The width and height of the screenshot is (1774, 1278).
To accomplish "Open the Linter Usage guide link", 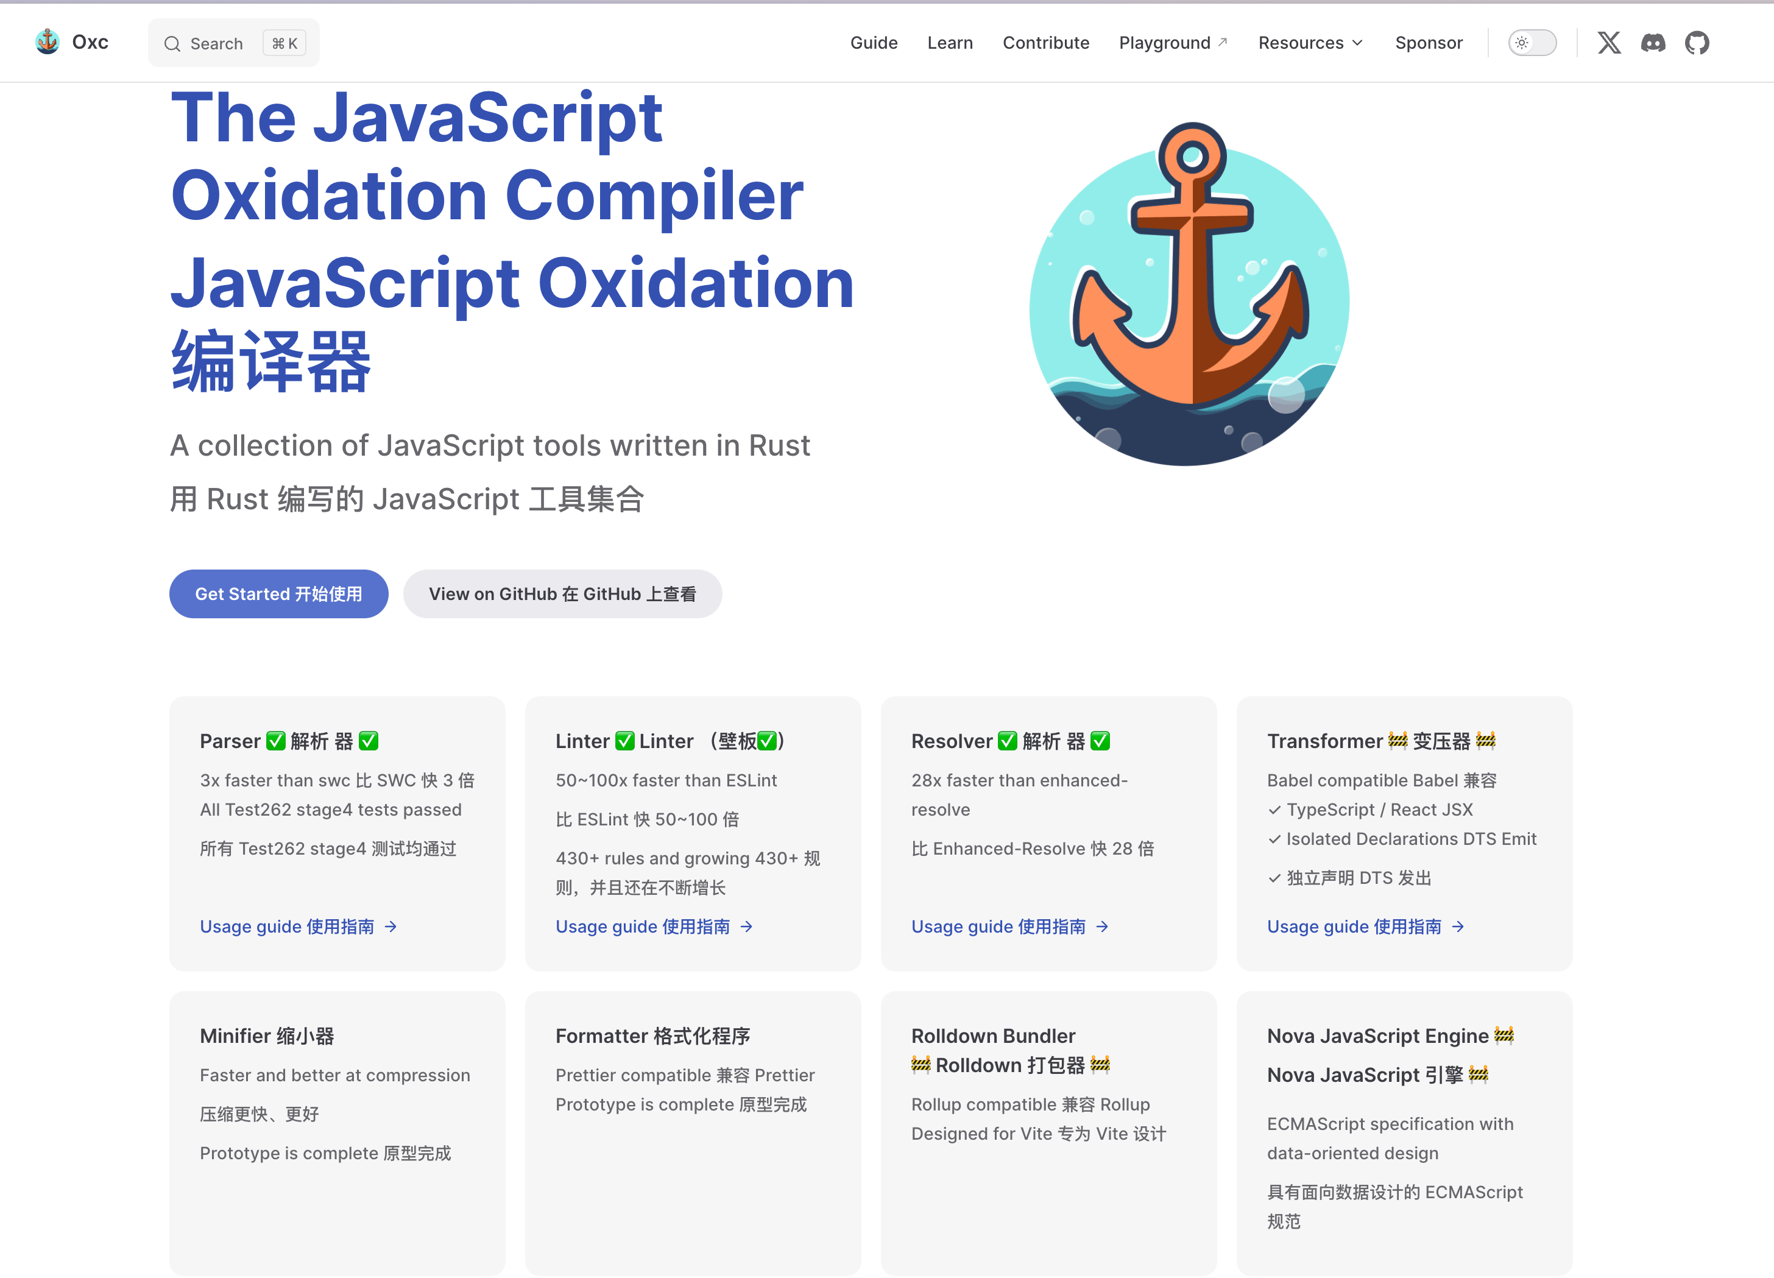I will [x=643, y=927].
